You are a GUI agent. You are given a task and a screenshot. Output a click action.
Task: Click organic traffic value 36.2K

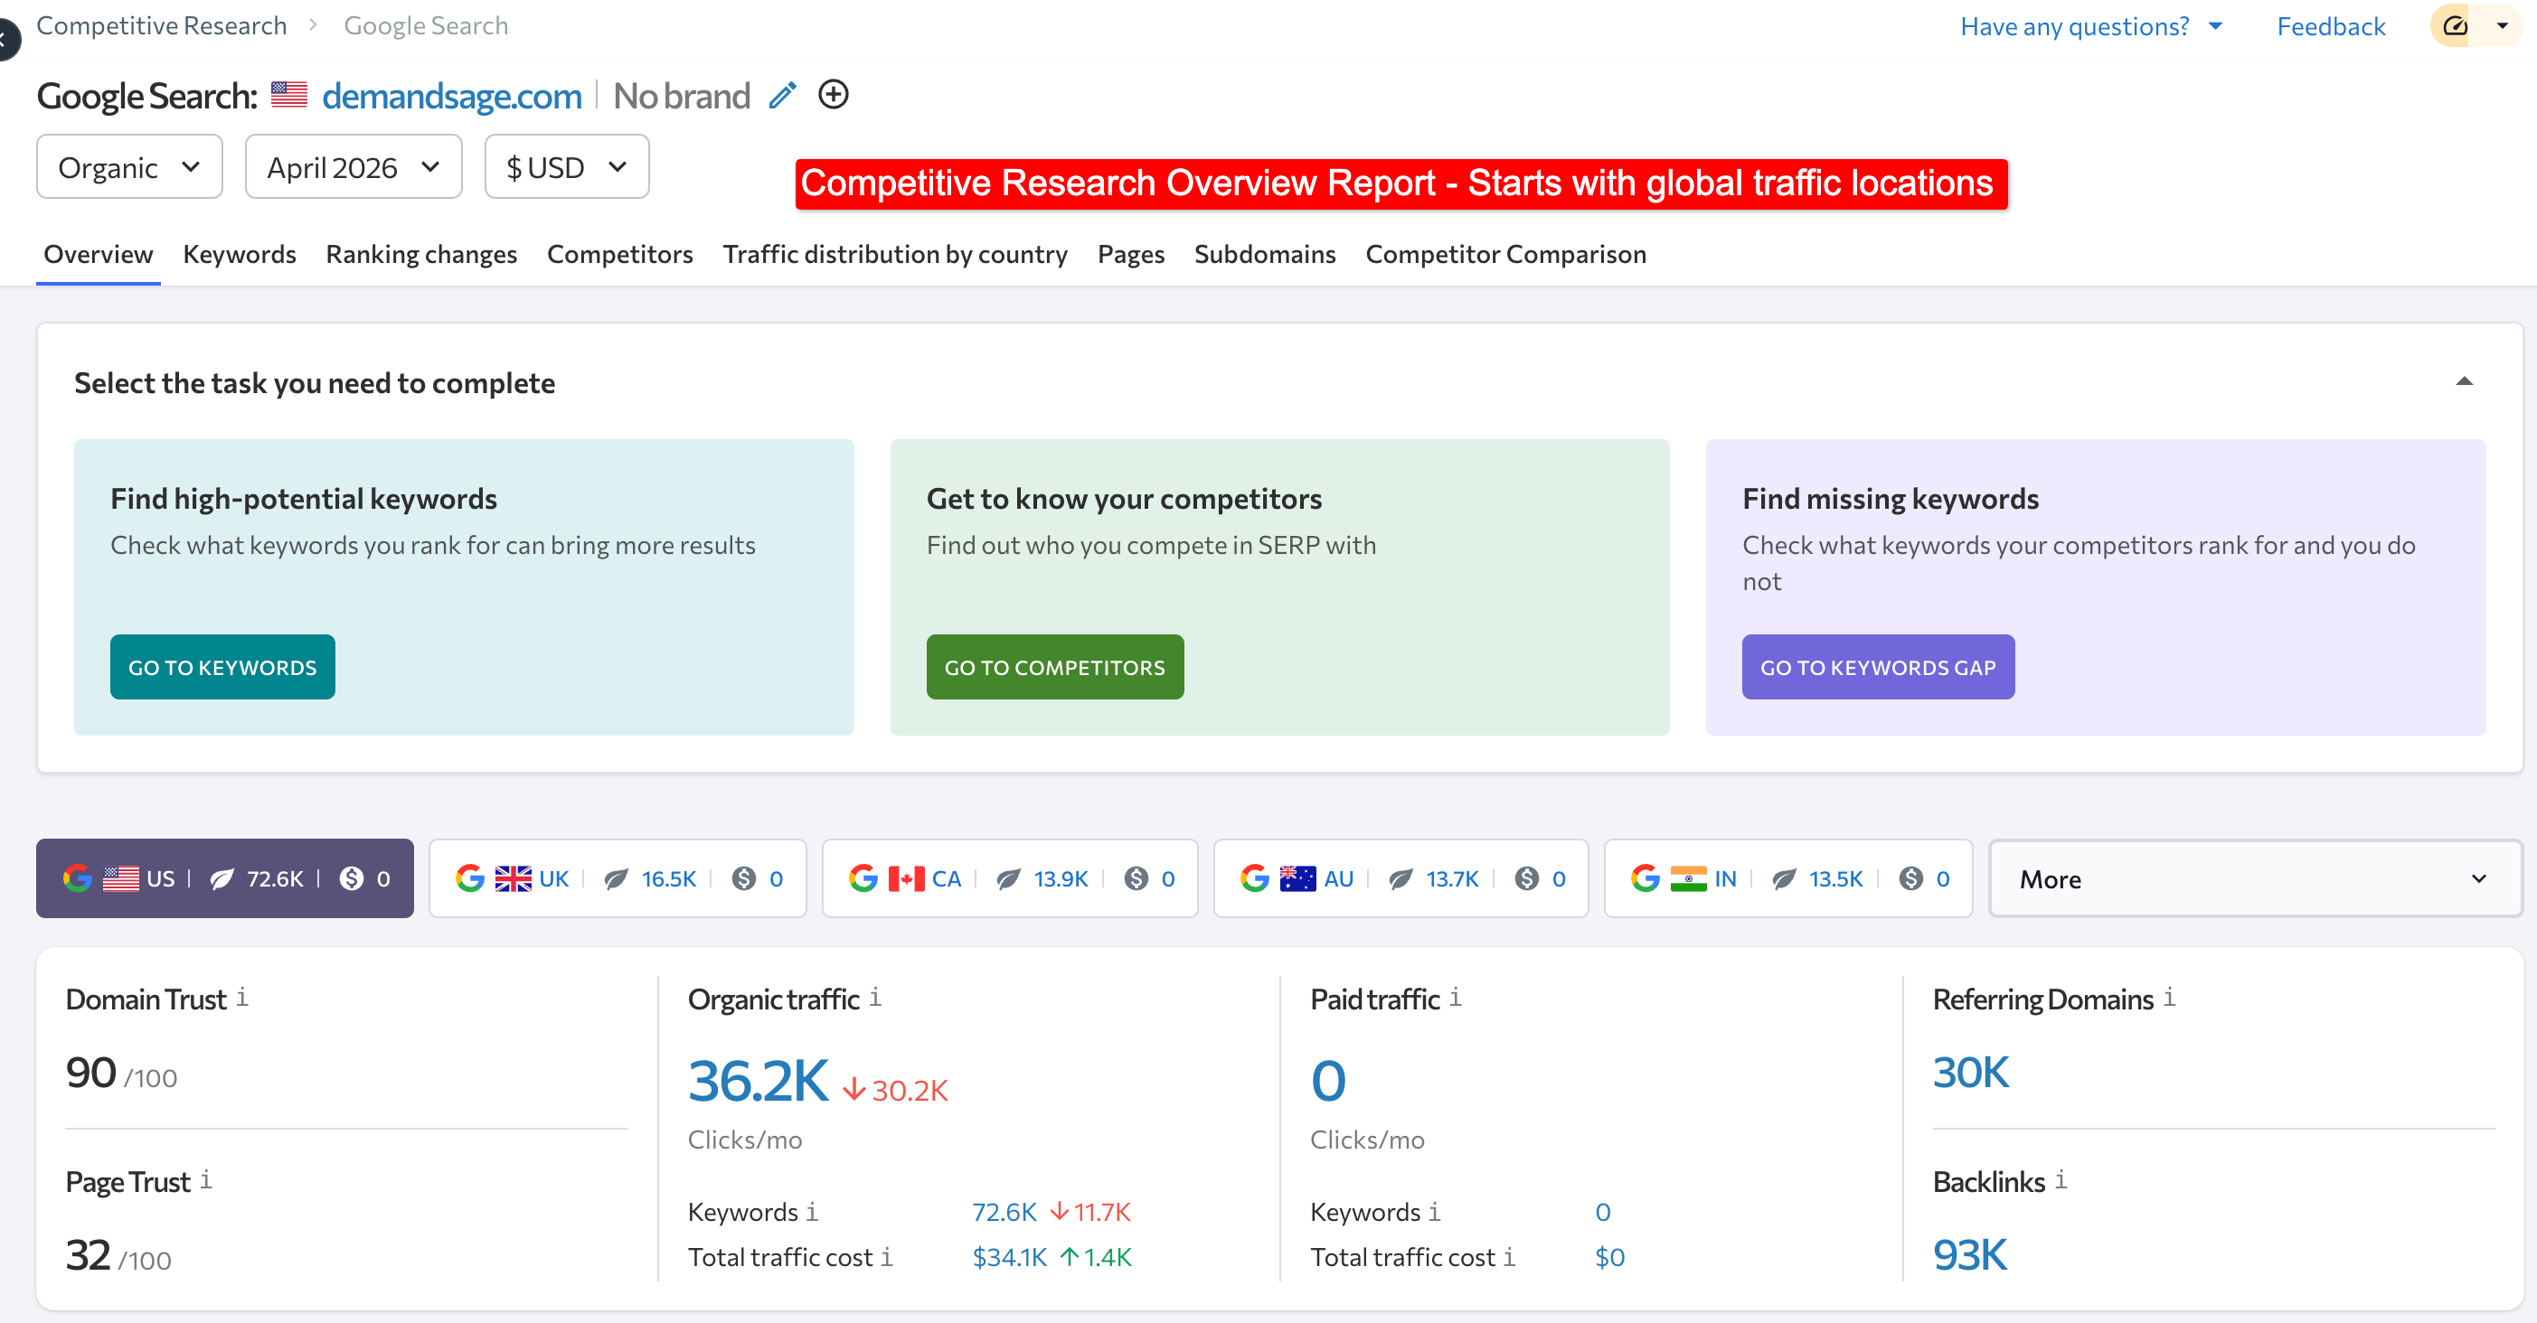[759, 1081]
